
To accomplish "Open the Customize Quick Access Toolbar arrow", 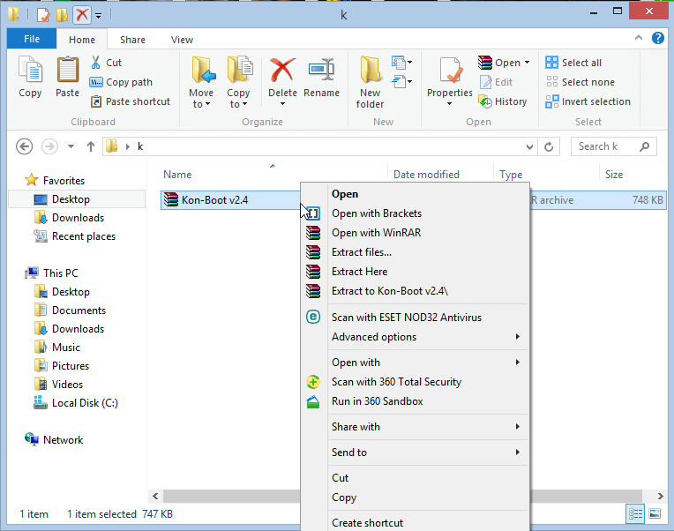I will coord(99,16).
